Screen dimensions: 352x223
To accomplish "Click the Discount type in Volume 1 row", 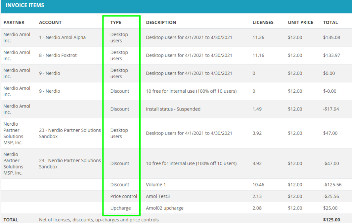I will (120, 185).
